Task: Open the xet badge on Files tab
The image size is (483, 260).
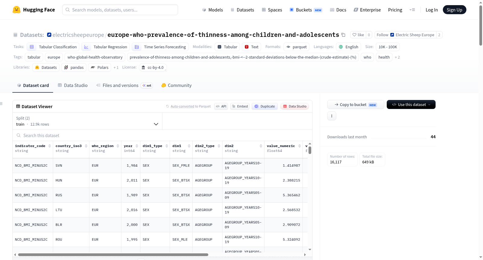Action: [147, 85]
